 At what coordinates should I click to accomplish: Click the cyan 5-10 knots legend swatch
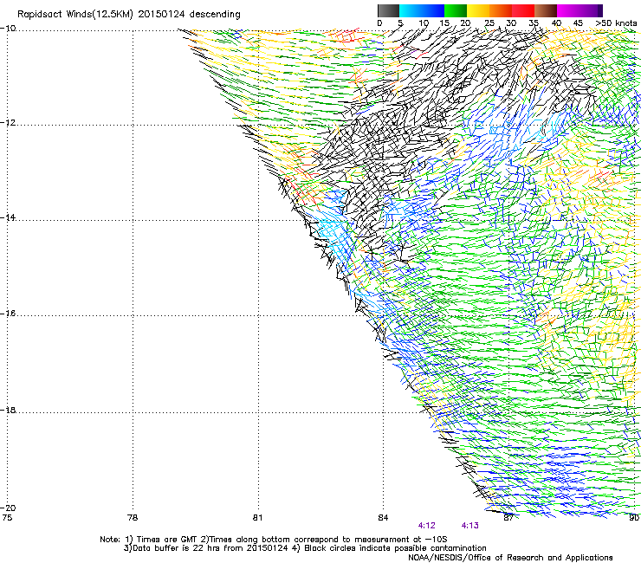(x=411, y=11)
